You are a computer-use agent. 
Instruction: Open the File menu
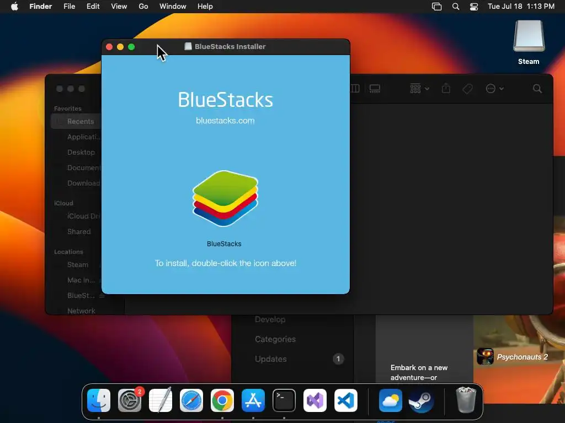[x=69, y=7]
